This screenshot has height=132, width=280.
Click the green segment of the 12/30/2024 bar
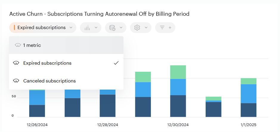(x=178, y=72)
